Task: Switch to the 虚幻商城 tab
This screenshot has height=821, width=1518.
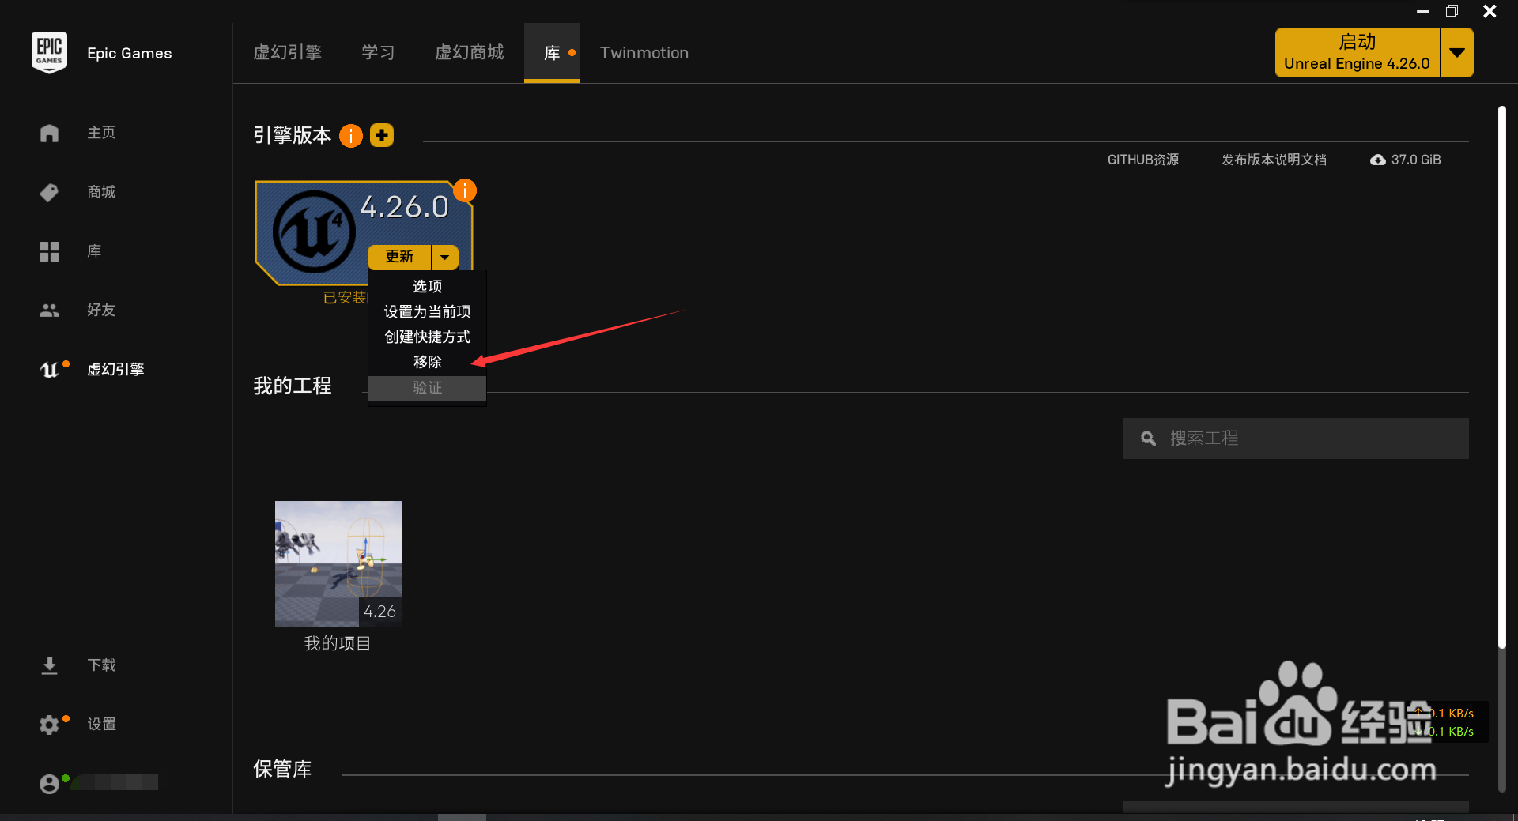Action: click(470, 53)
